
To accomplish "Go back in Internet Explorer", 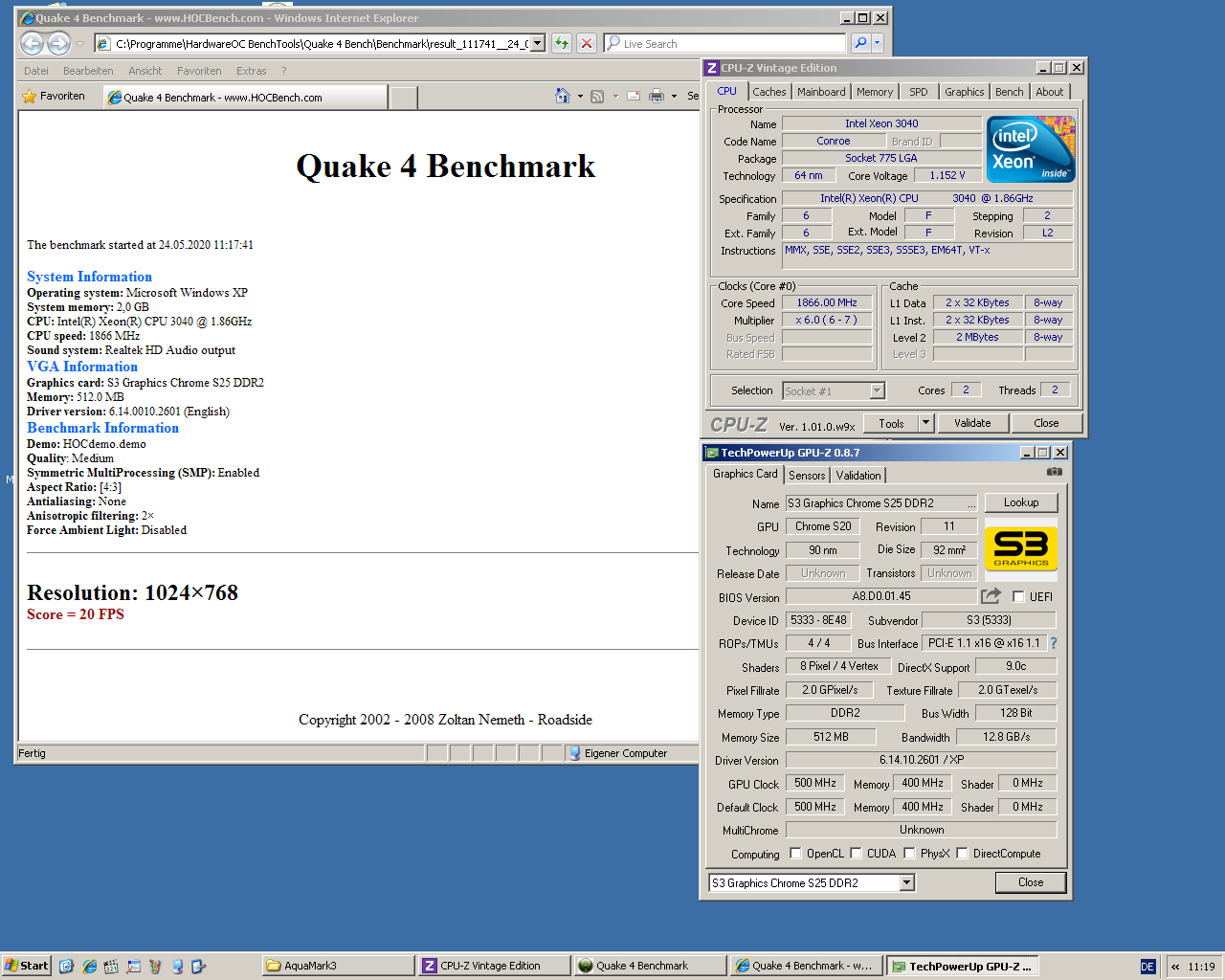I will [32, 43].
